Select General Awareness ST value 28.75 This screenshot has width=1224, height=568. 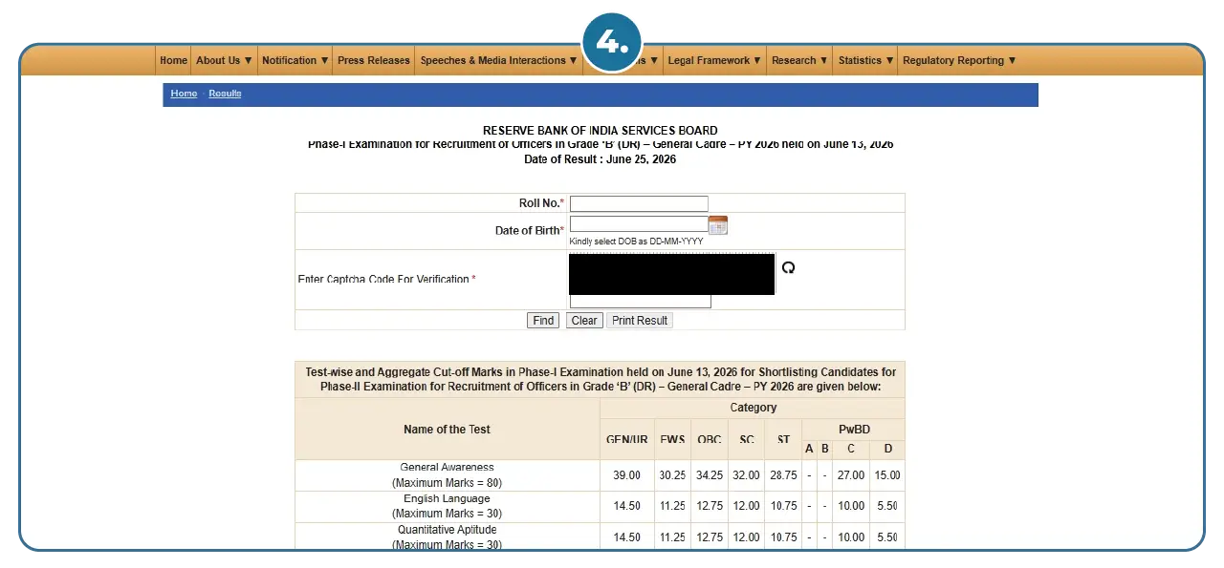(783, 475)
